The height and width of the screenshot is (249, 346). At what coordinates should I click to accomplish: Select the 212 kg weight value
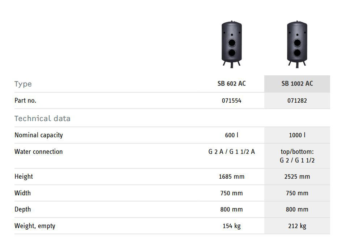click(x=297, y=226)
